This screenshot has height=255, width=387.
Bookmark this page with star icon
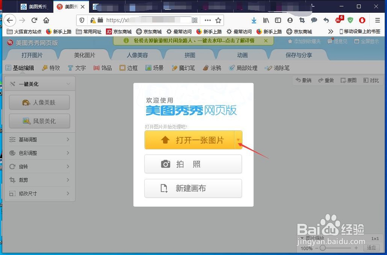218,20
